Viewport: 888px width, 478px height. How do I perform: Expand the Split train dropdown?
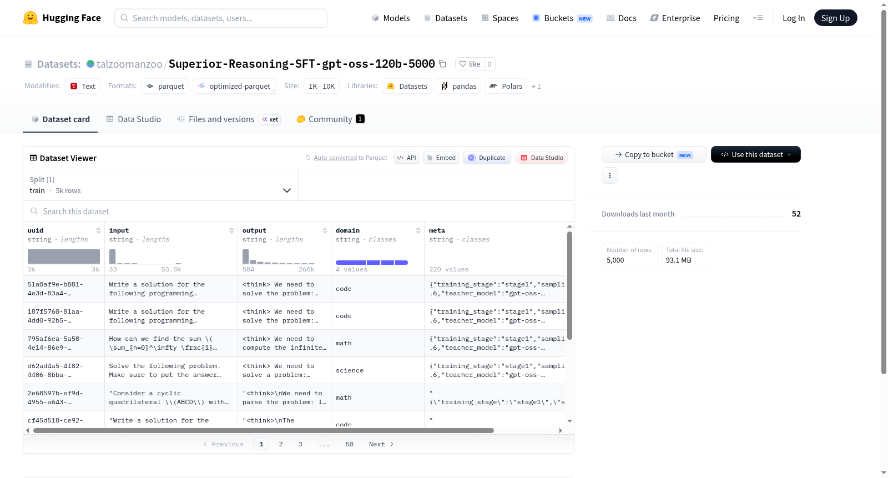(x=160, y=185)
